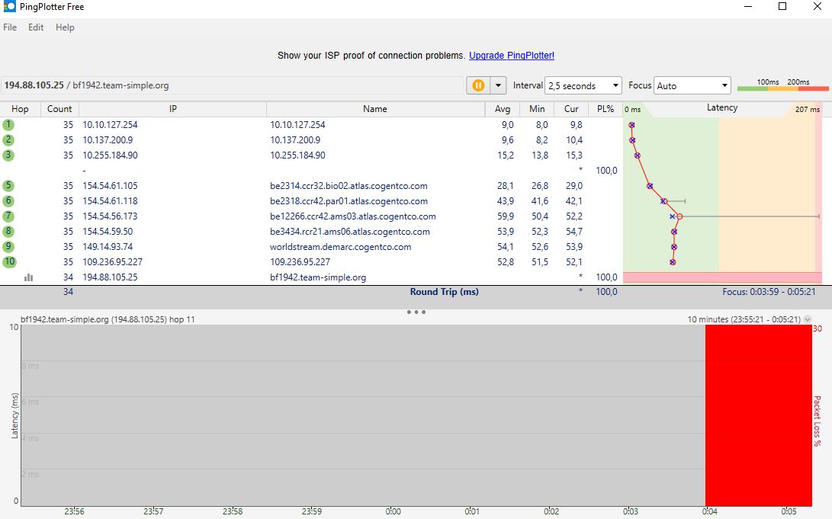Open the Focus Auto dropdown

tap(692, 85)
